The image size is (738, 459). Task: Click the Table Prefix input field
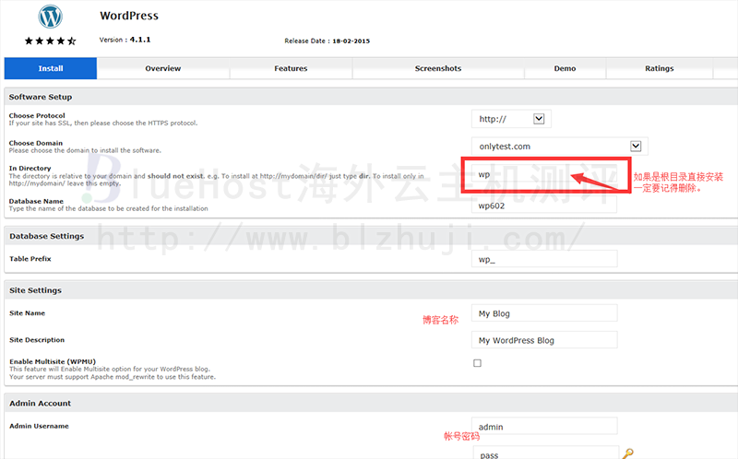(x=544, y=259)
